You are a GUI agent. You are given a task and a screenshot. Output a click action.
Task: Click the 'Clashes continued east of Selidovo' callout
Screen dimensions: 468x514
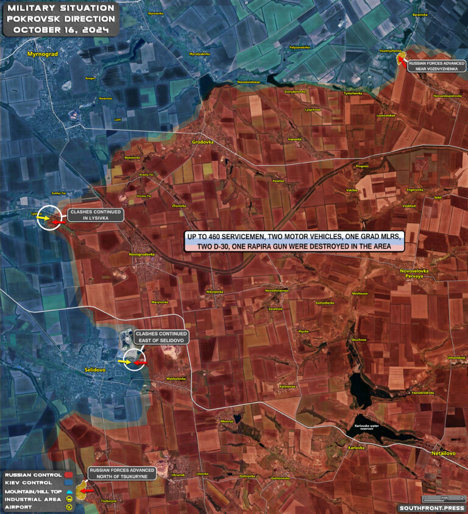(x=160, y=337)
